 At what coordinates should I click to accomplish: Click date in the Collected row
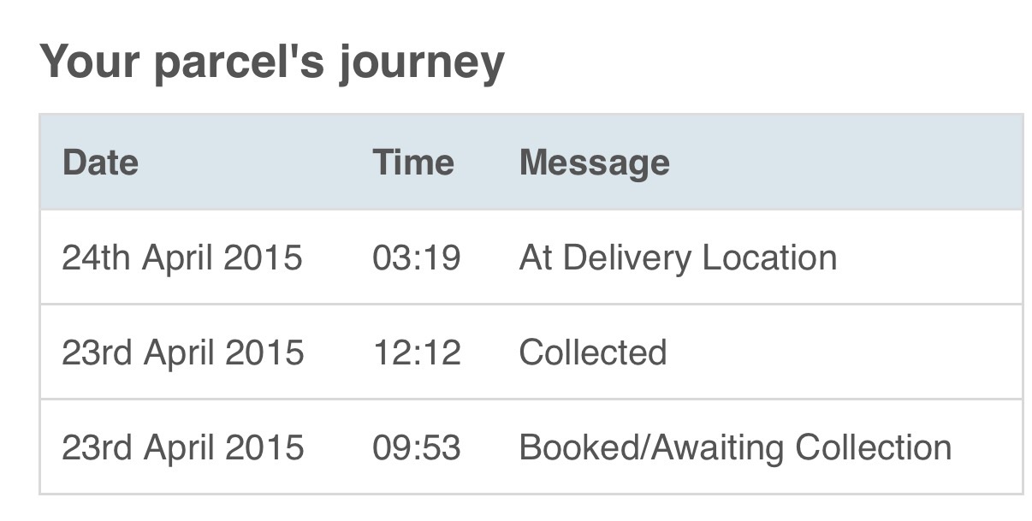[x=183, y=352]
